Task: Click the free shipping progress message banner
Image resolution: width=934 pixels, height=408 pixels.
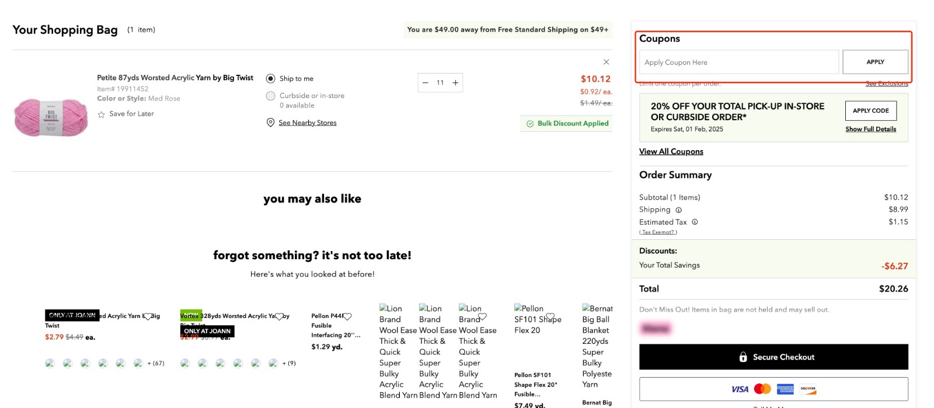Action: [508, 30]
